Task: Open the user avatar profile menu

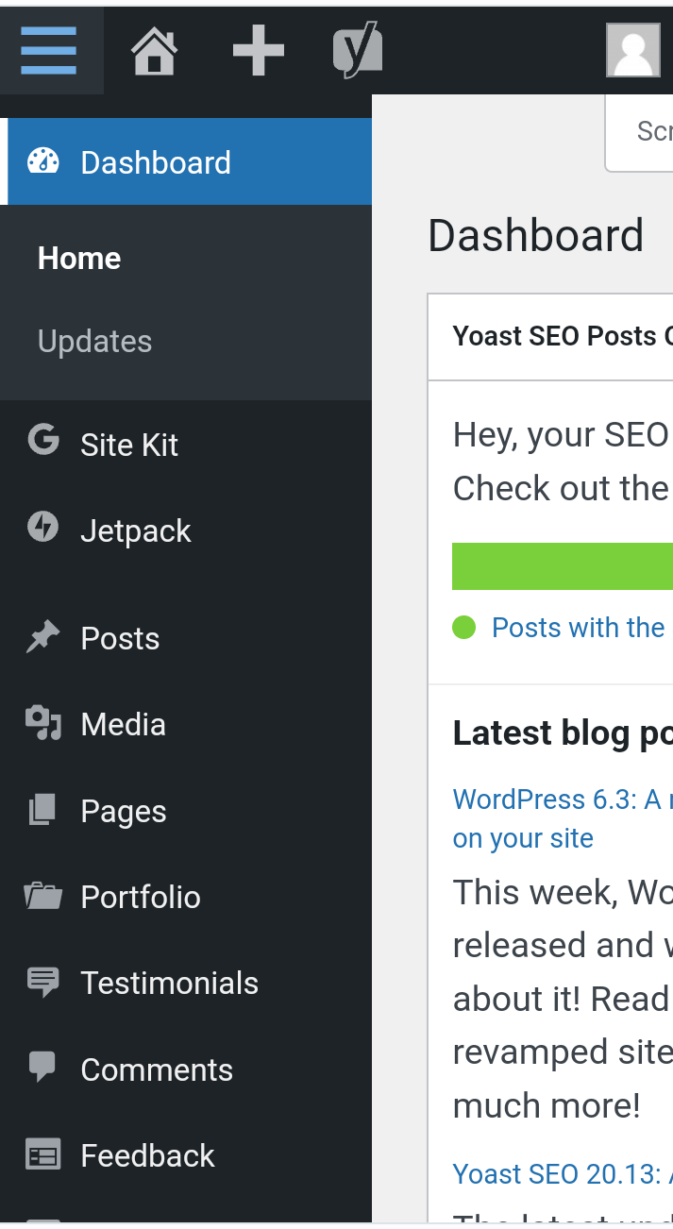Action: 632,50
